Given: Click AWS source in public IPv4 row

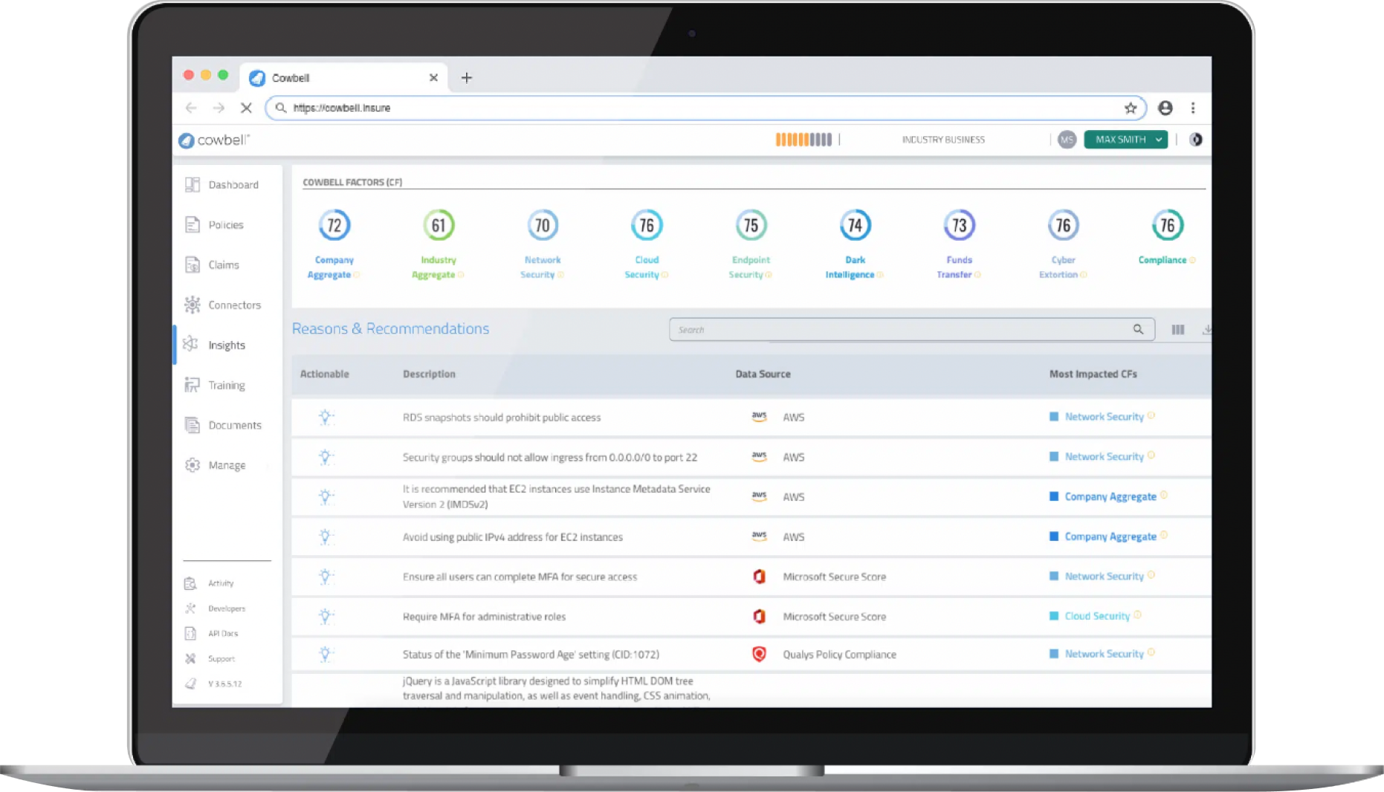Looking at the screenshot, I should 793,536.
